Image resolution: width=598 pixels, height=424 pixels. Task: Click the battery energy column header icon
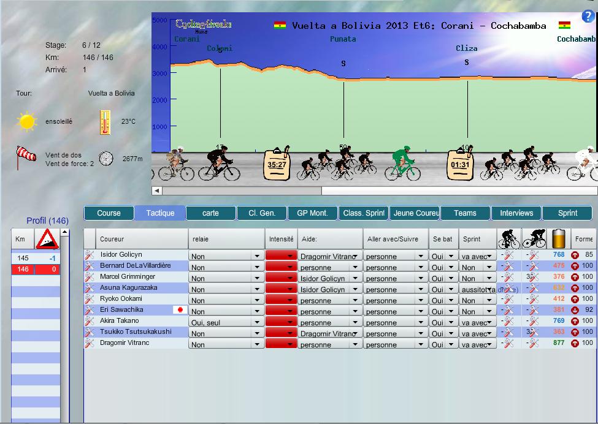coord(558,238)
